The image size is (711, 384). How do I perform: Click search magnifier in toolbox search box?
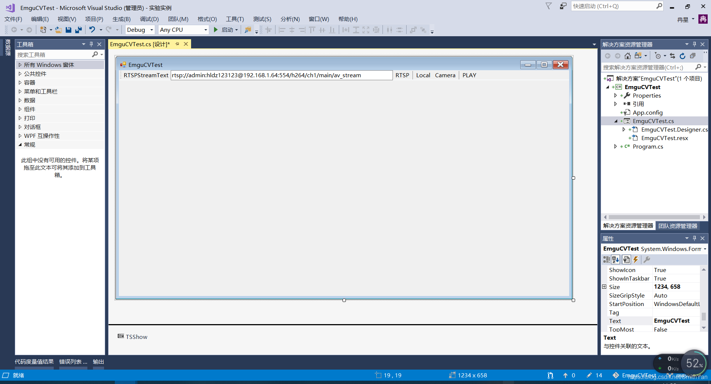pos(95,54)
